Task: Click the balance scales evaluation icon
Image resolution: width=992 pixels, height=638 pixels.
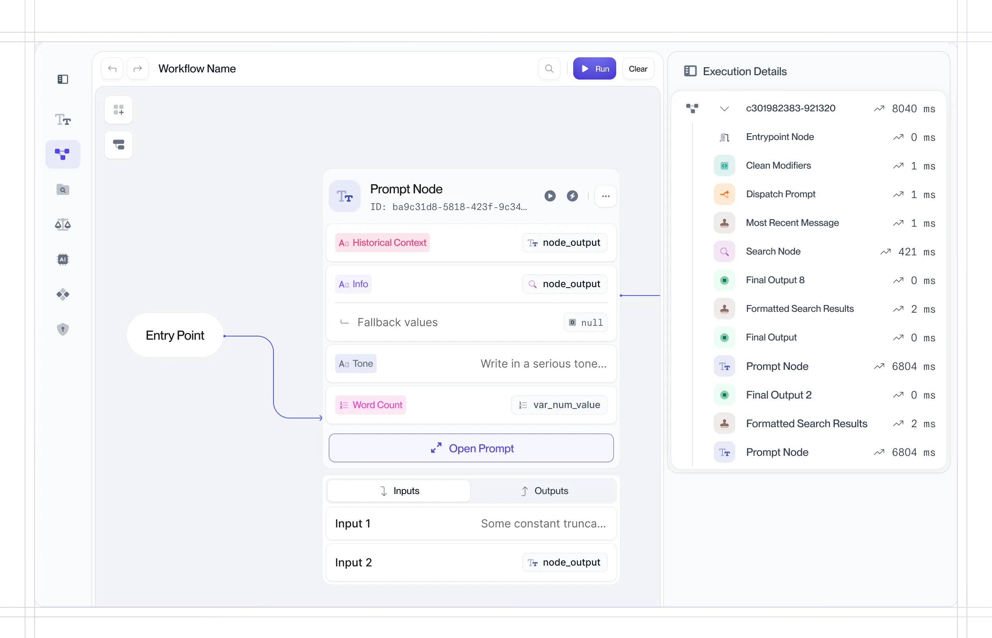Action: (x=62, y=225)
